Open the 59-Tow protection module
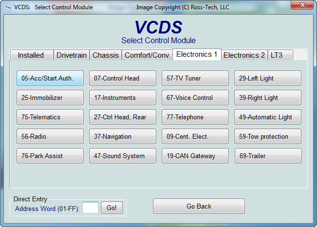317x227 pixels. [x=268, y=136]
